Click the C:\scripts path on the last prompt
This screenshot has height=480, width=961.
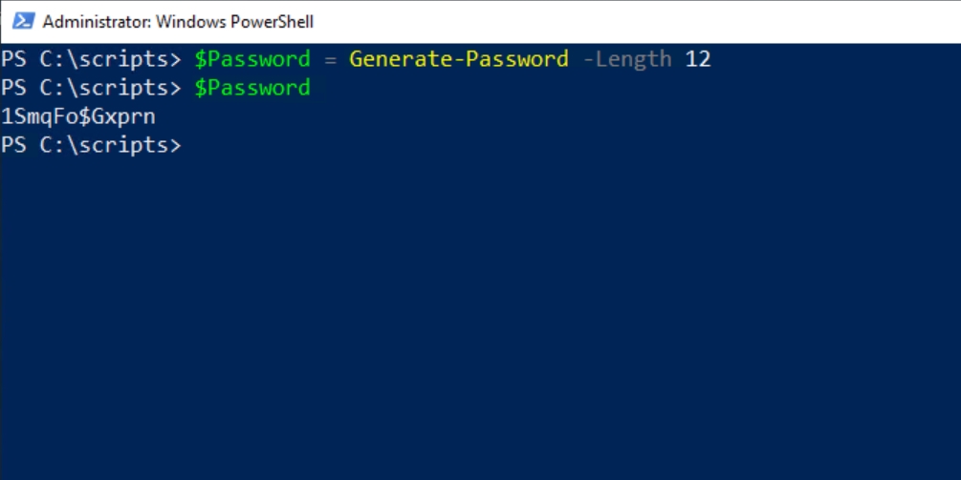pos(104,146)
